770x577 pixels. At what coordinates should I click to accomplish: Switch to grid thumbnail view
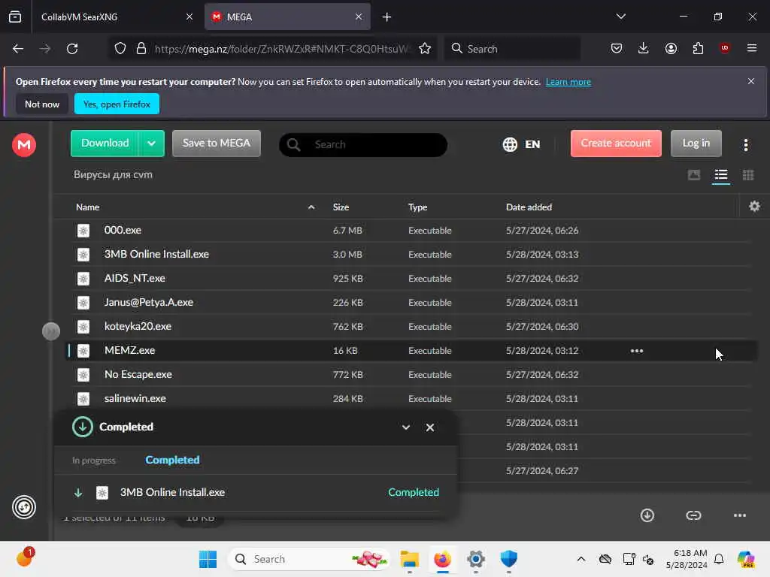point(747,175)
